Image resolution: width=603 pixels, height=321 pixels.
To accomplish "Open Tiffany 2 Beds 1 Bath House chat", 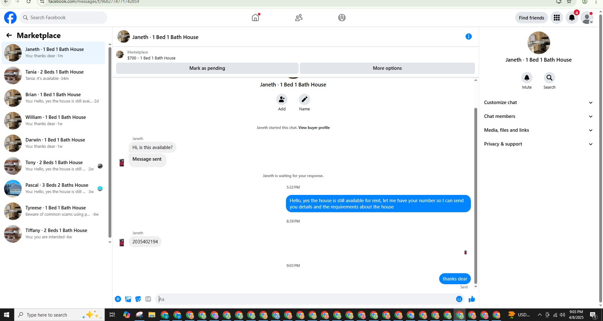I will tap(53, 234).
